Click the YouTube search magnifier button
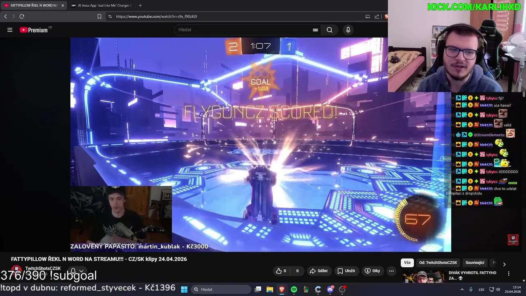The image size is (526, 296). click(x=330, y=30)
